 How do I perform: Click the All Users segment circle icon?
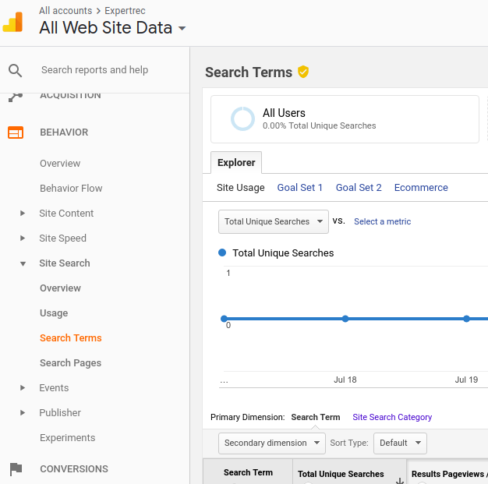(242, 119)
